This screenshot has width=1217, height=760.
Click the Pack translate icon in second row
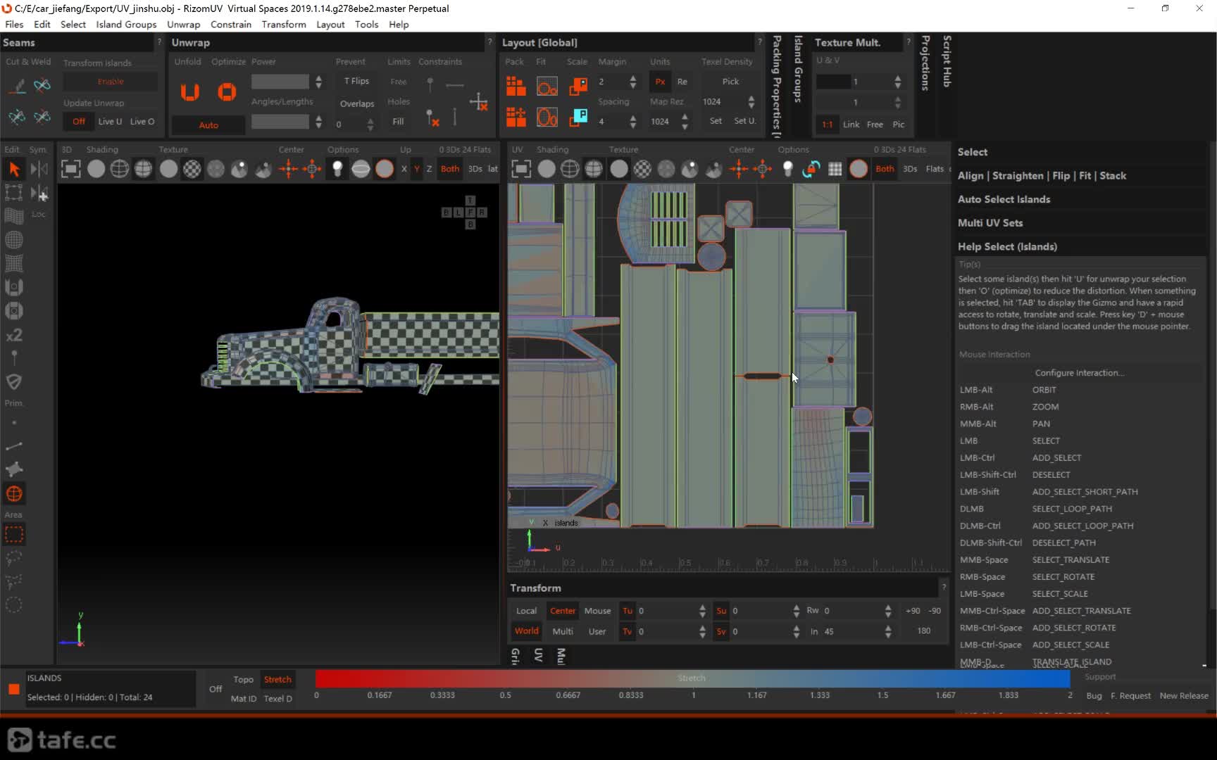[516, 116]
